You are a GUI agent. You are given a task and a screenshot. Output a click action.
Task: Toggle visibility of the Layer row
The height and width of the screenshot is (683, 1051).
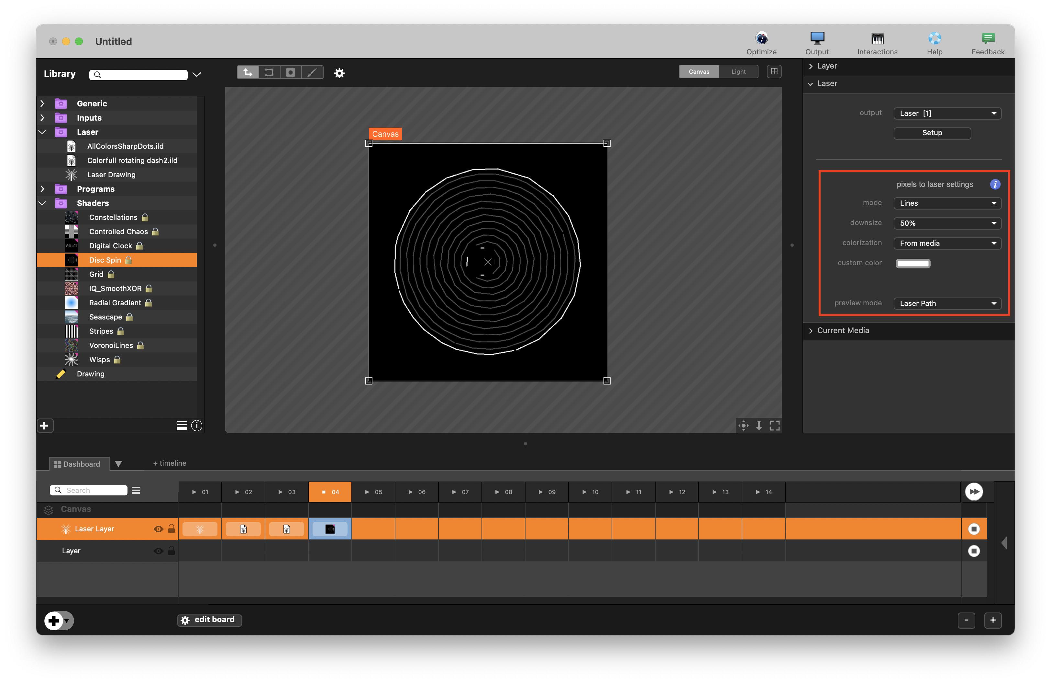pos(158,551)
